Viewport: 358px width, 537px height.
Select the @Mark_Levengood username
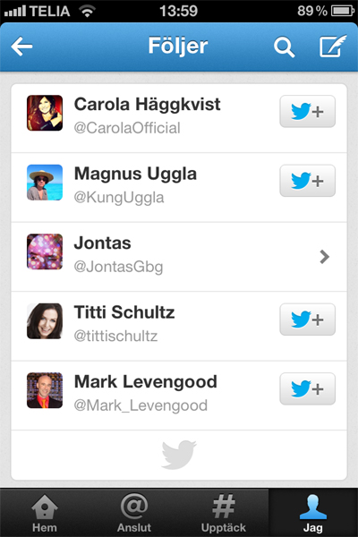pyautogui.click(x=141, y=405)
